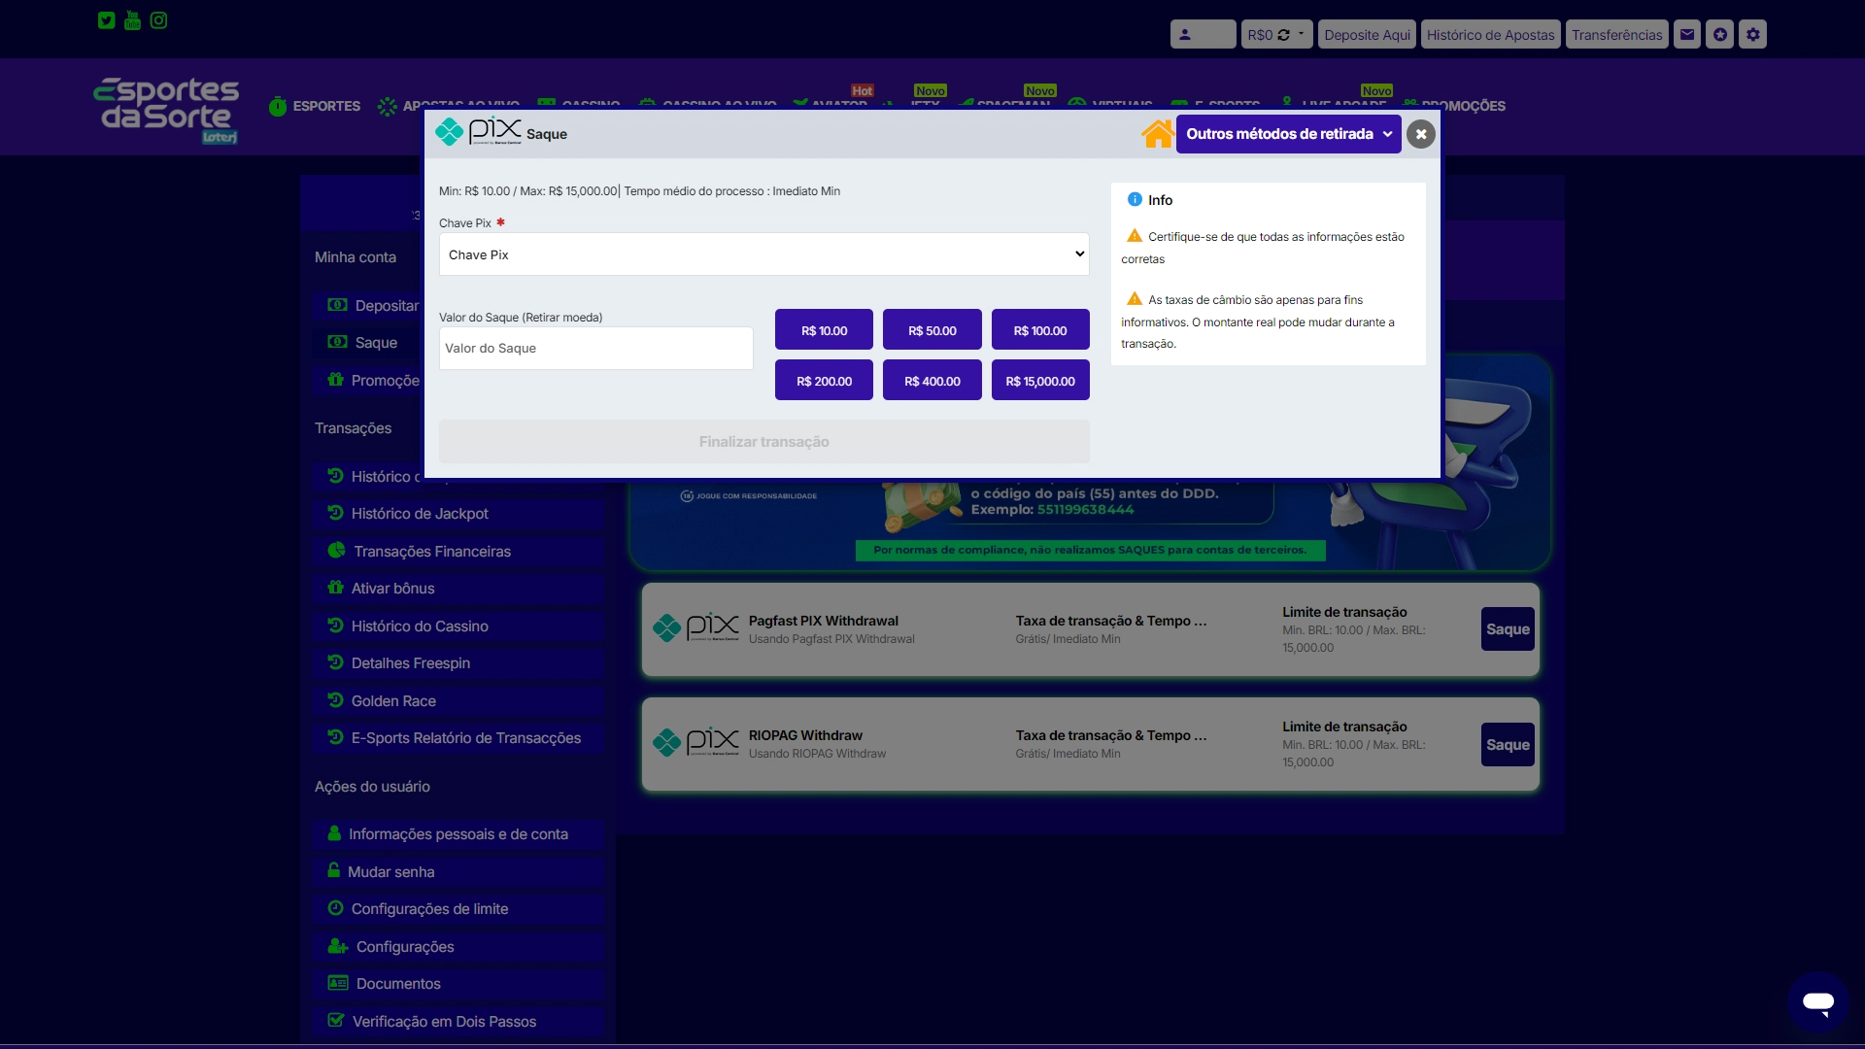Click the Esportes da Sorte logo
The width and height of the screenshot is (1865, 1049).
click(x=166, y=110)
